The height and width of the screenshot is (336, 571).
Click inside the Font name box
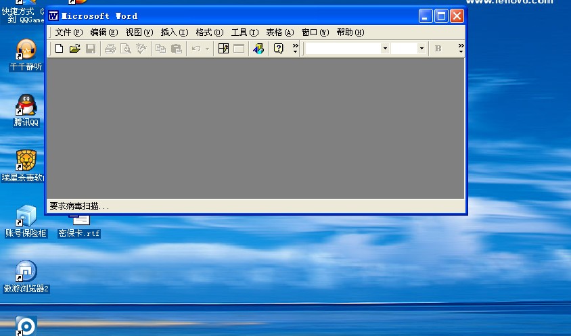pyautogui.click(x=343, y=49)
